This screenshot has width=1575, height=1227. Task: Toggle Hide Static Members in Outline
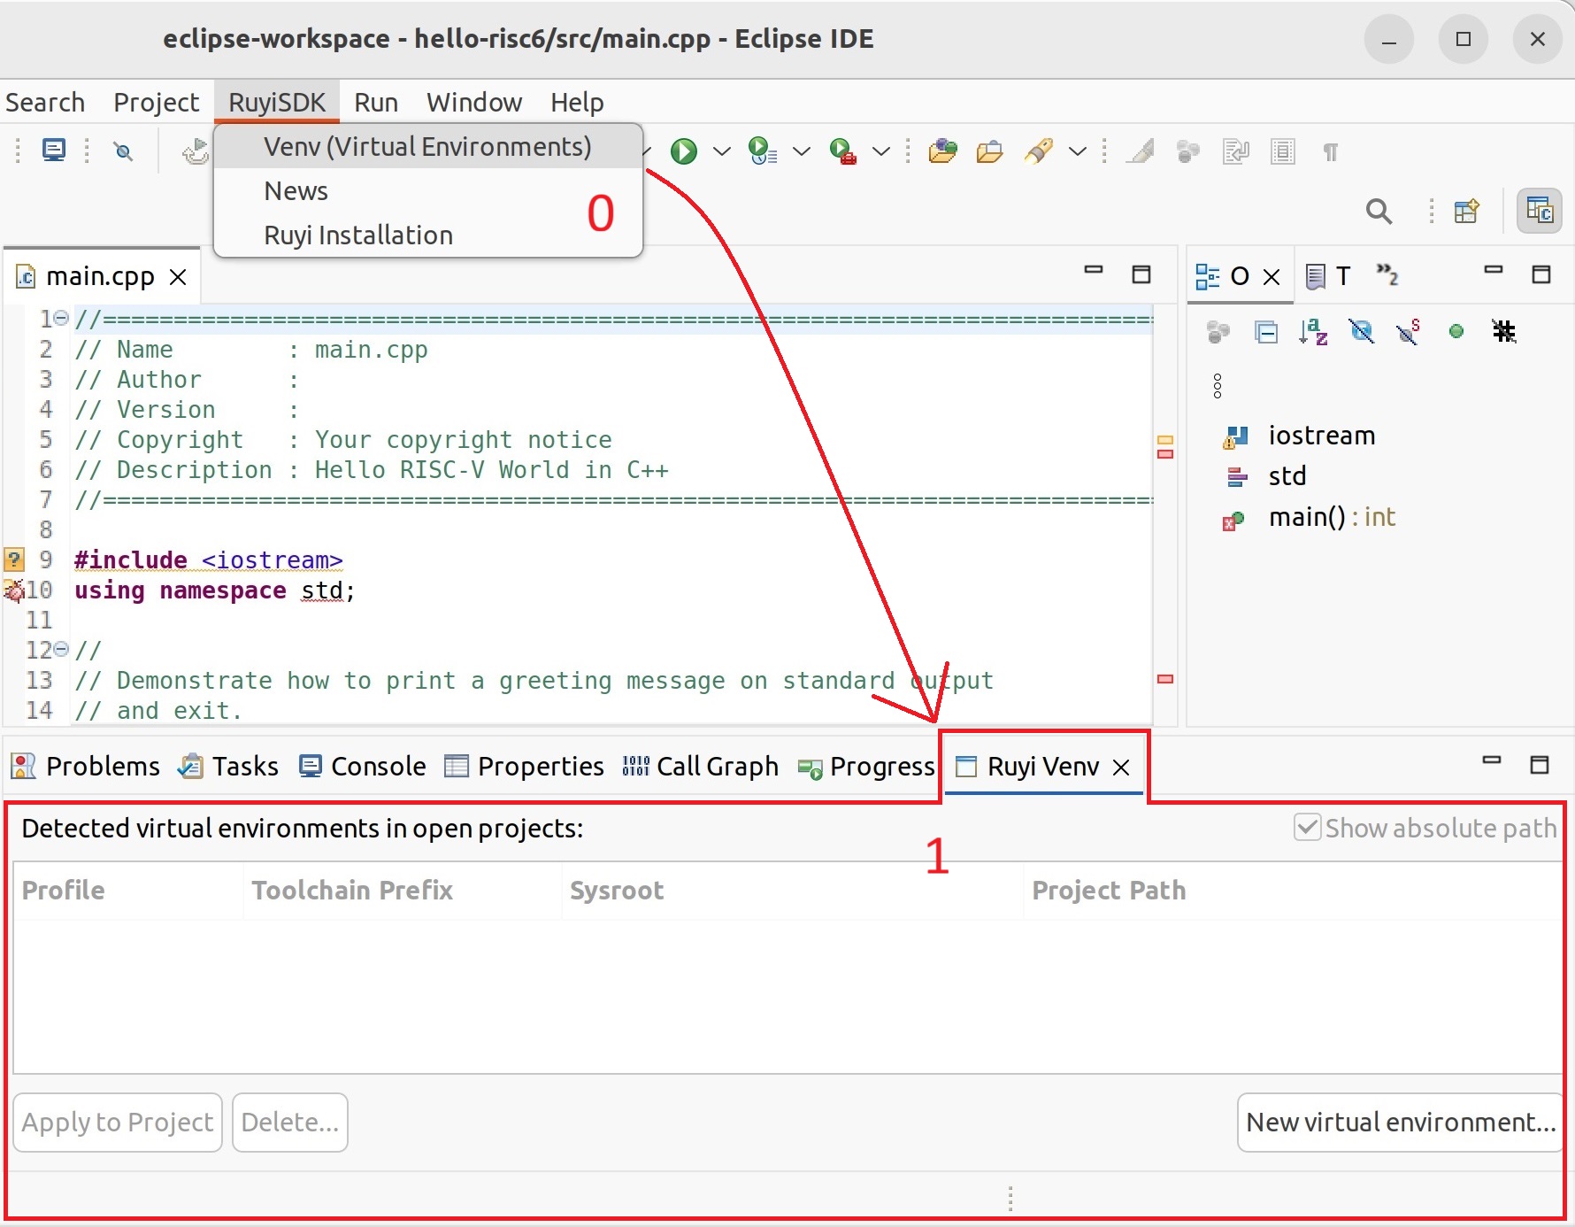(1408, 332)
